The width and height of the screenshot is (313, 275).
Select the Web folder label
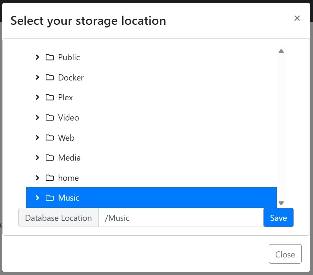coord(66,138)
